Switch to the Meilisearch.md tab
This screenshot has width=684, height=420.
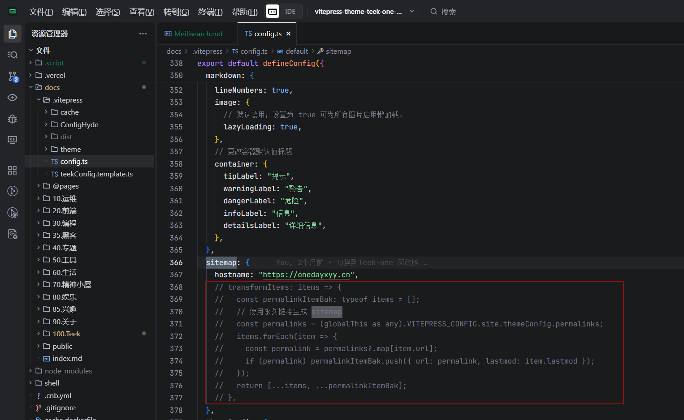point(198,34)
